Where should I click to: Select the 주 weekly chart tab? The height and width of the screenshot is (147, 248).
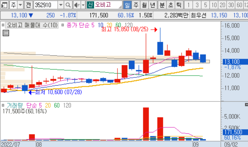click(x=136, y=5)
